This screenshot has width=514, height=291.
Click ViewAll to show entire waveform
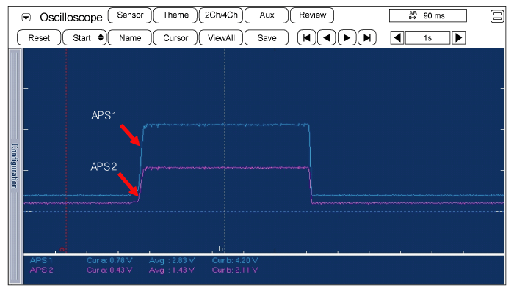221,38
